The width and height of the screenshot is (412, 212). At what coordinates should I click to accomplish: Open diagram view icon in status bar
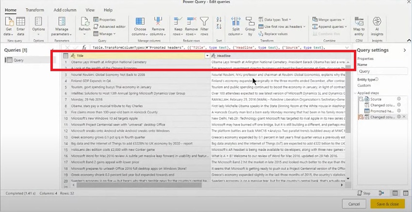381,193
